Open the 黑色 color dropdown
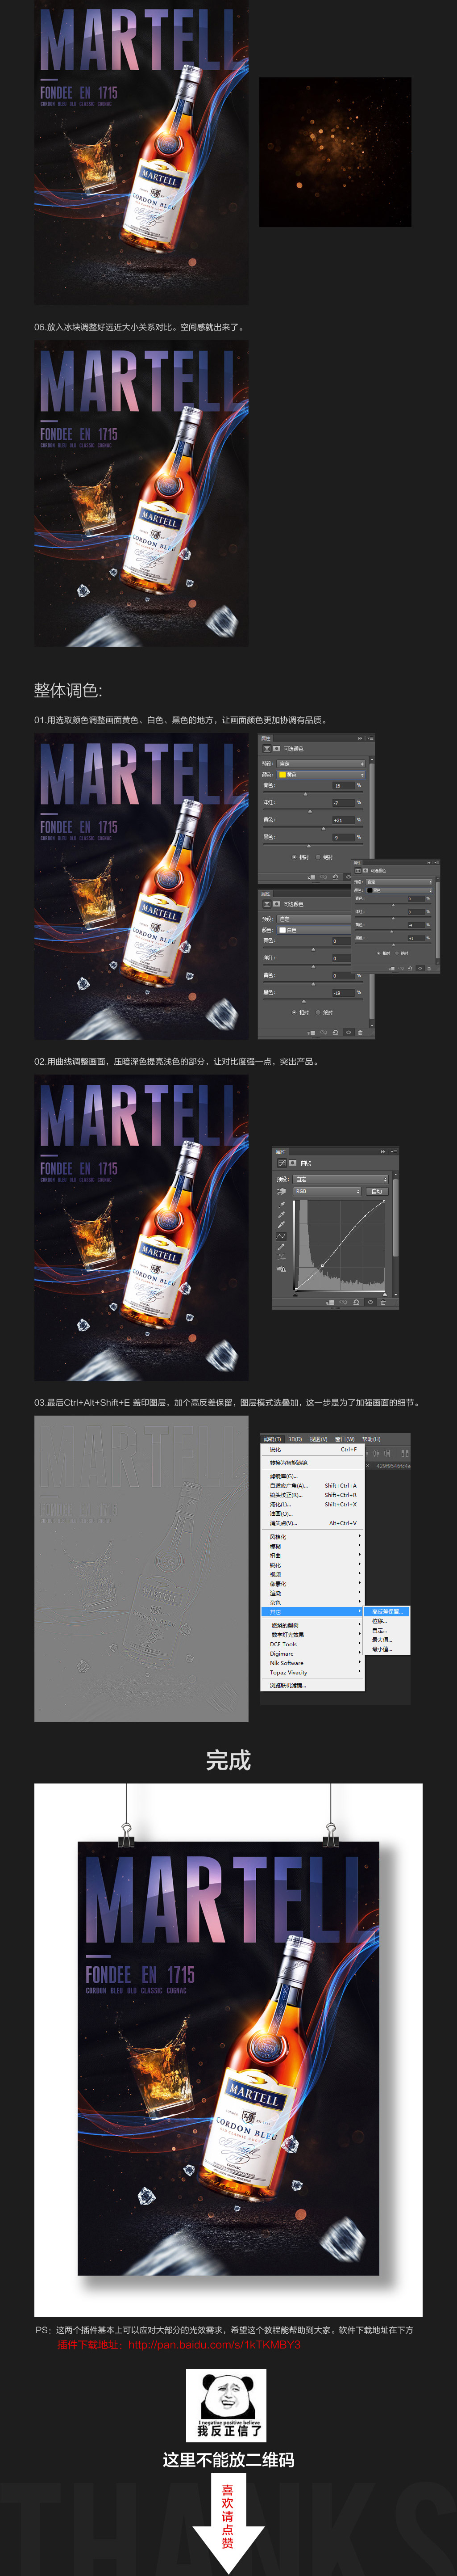457x2576 pixels. [399, 890]
